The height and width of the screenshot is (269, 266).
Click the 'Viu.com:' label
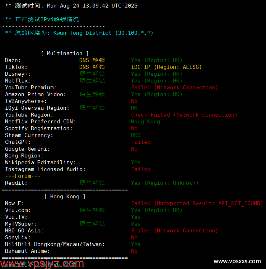pos(18,210)
